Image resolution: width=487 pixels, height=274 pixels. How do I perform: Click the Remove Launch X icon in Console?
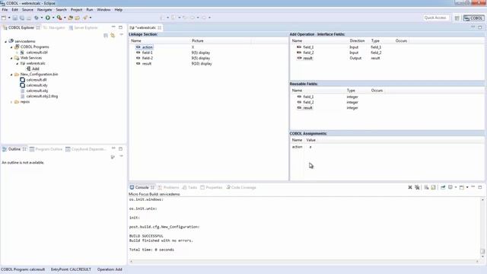[x=410, y=187]
